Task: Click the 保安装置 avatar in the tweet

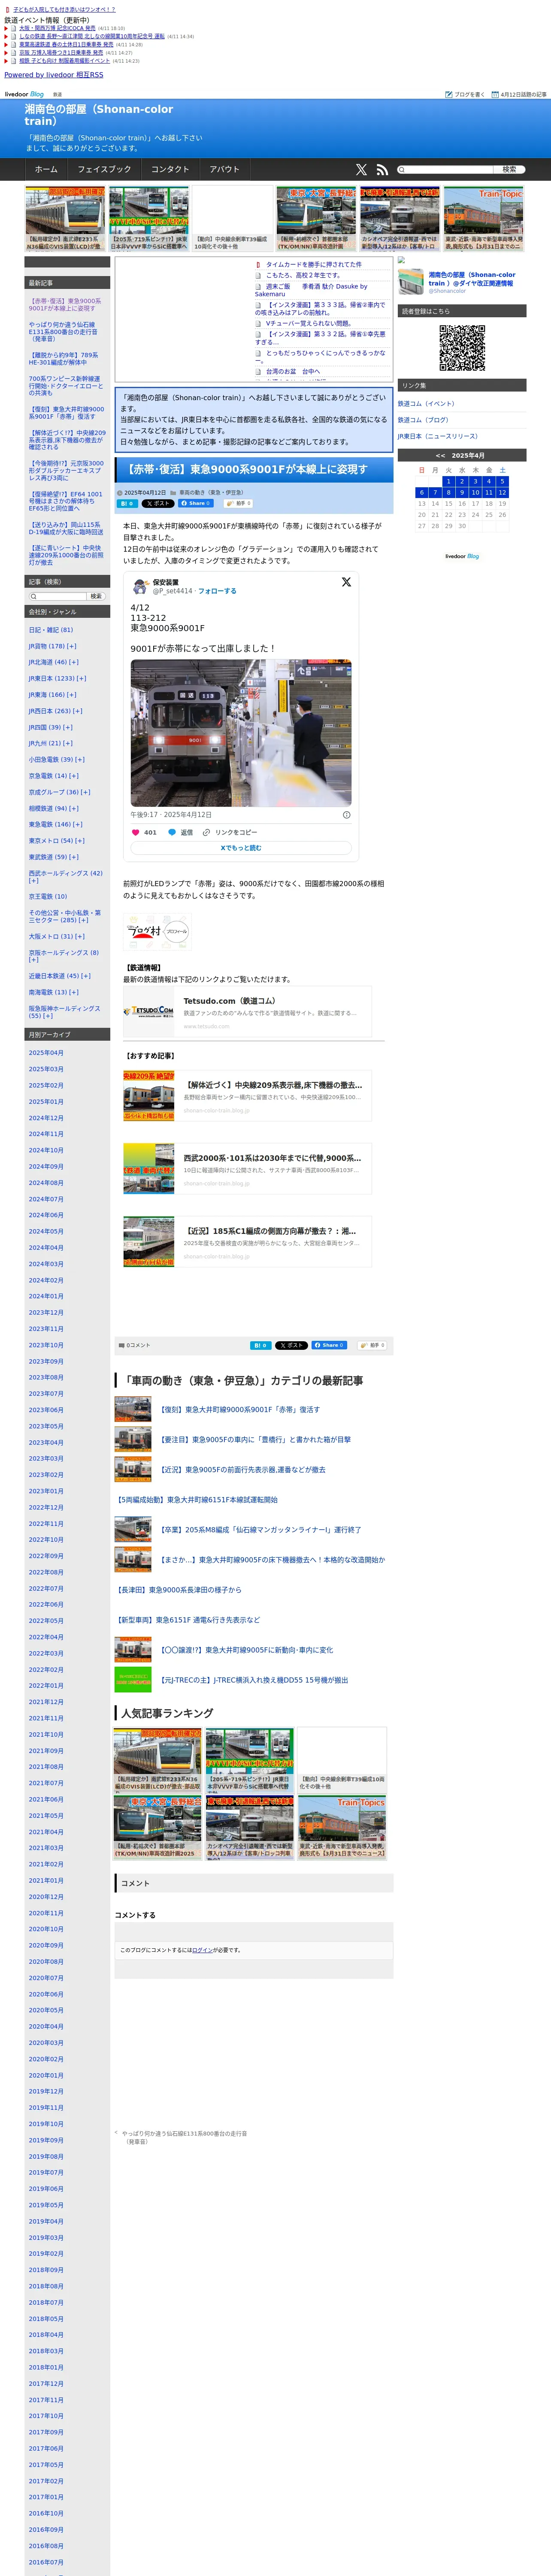Action: point(139,586)
